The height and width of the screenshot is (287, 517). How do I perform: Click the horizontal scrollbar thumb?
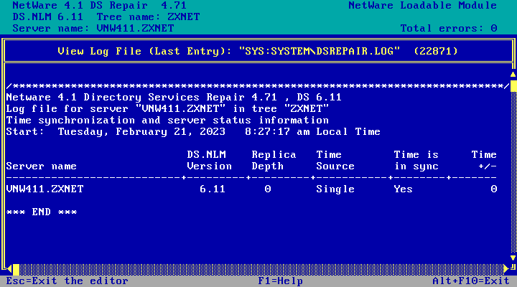tap(16, 269)
